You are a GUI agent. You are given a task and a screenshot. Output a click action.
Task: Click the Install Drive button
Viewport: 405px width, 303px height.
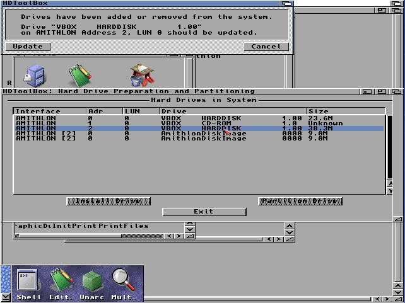109,201
